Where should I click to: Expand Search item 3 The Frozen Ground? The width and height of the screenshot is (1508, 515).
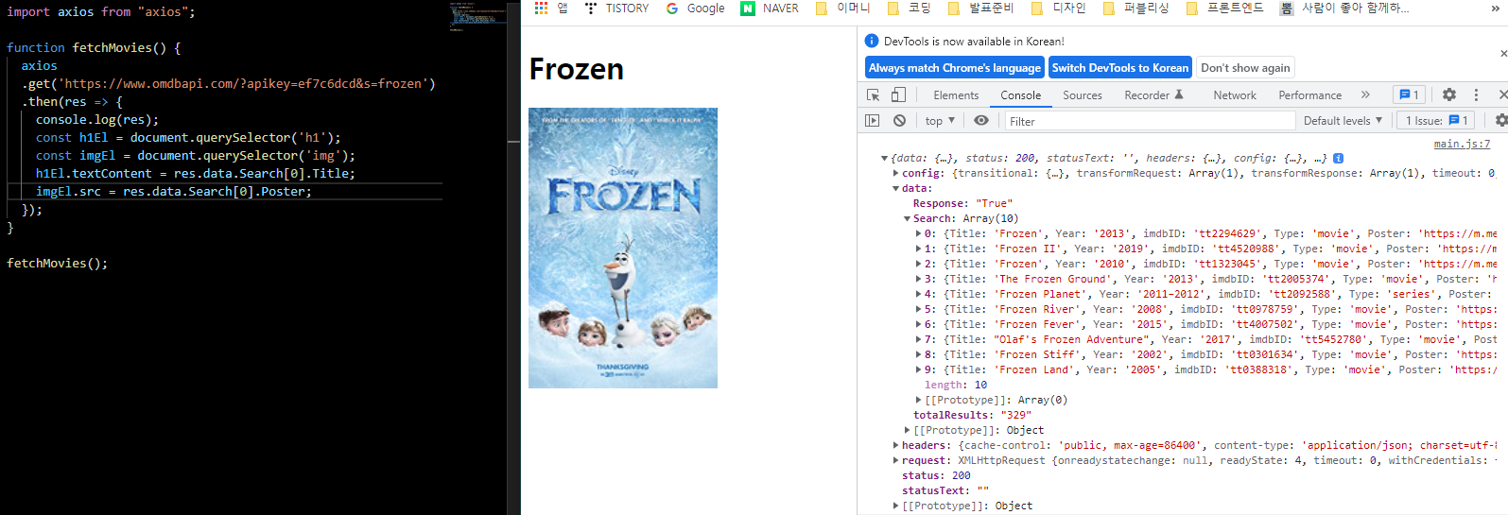click(918, 280)
